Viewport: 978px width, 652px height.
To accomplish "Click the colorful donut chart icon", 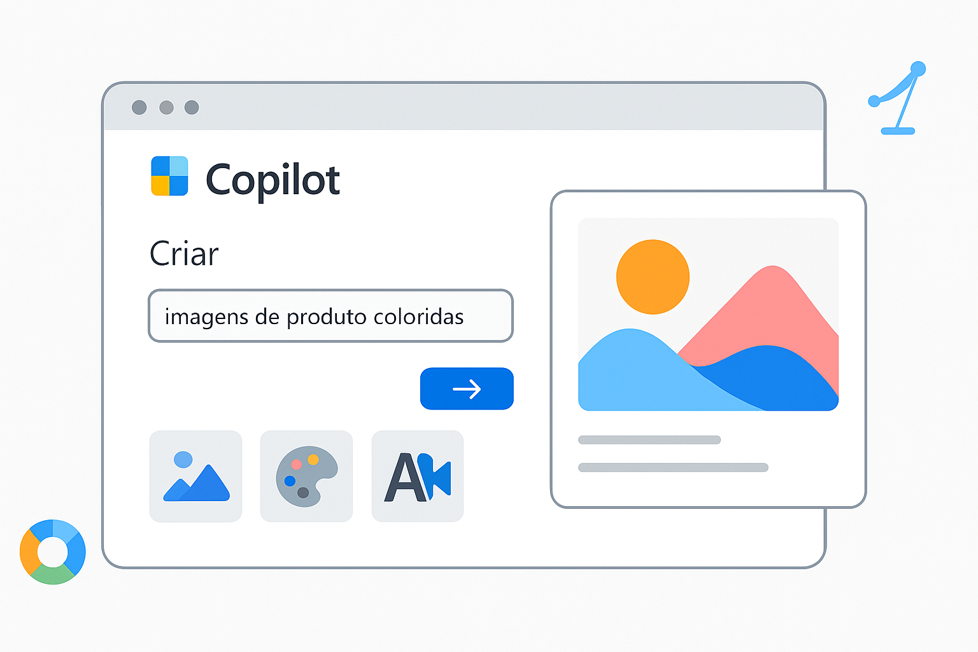I will tap(53, 552).
